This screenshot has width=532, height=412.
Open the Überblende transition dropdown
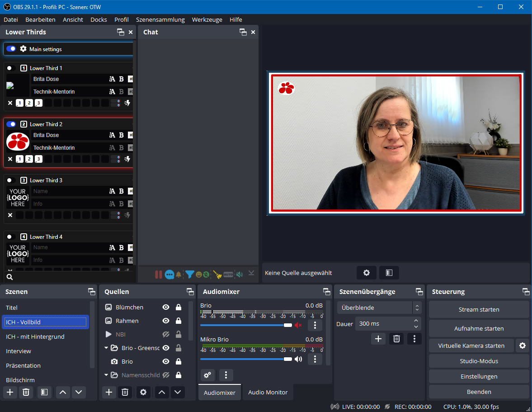coord(379,308)
